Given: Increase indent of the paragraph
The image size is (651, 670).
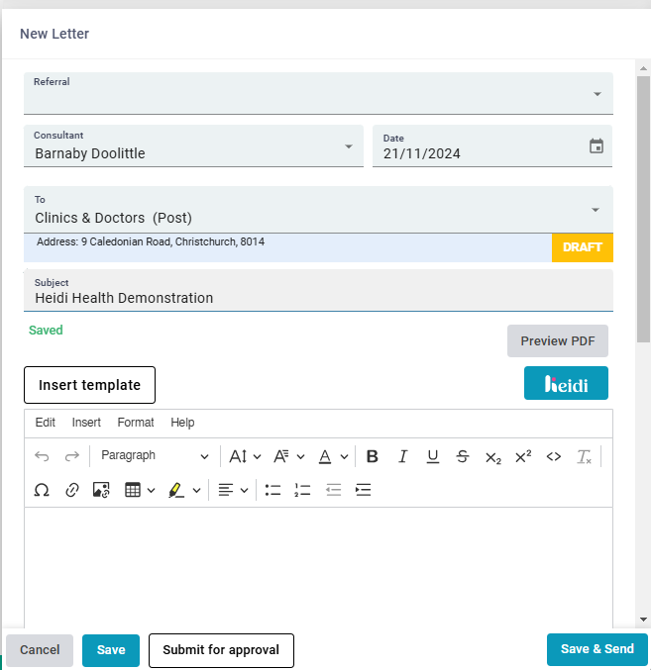Looking at the screenshot, I should 363,490.
